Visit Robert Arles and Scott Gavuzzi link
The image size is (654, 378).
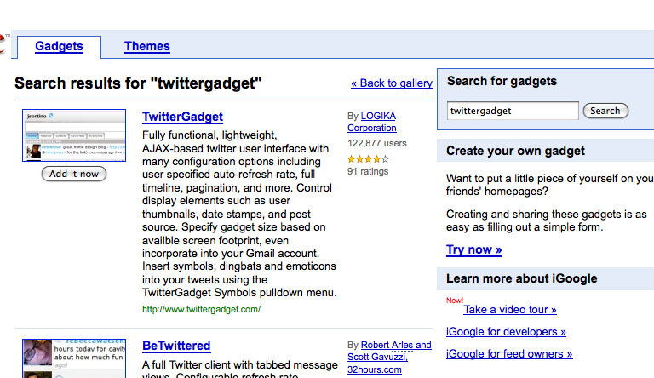tap(389, 351)
